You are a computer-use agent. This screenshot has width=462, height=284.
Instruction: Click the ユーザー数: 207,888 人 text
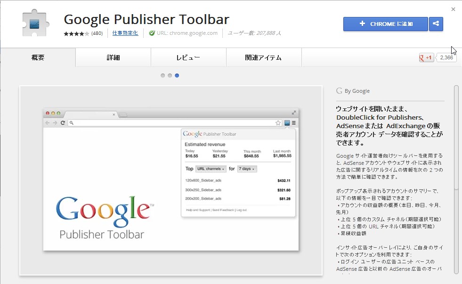pyautogui.click(x=254, y=33)
